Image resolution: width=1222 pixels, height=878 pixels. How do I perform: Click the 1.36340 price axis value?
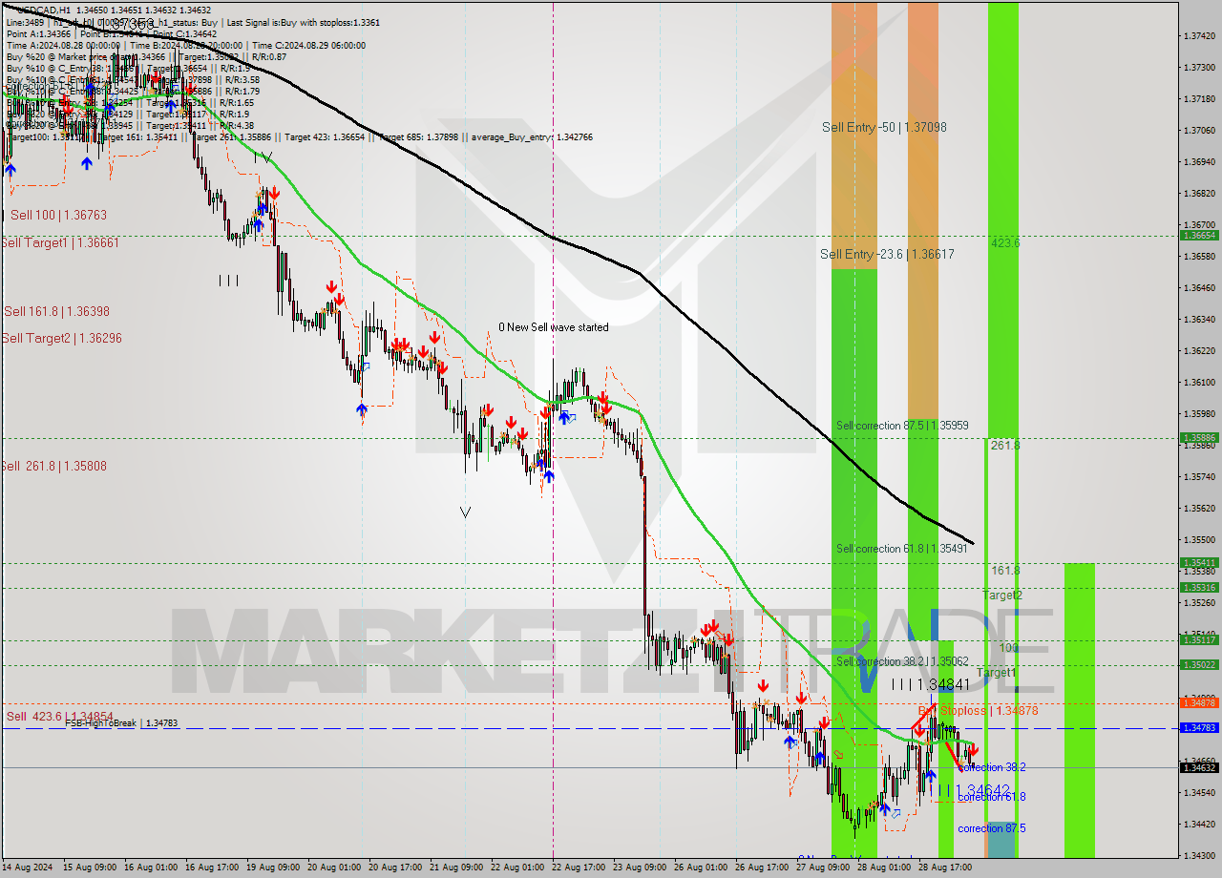[1198, 320]
